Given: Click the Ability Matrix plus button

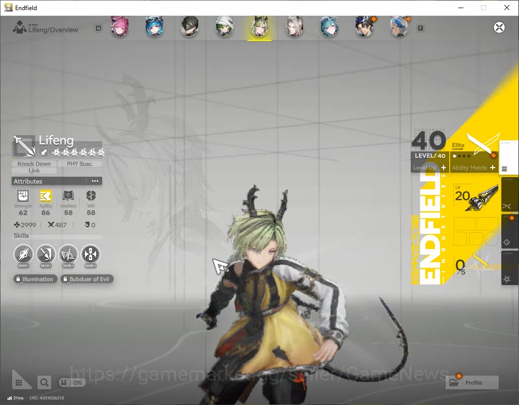Looking at the screenshot, I should point(493,168).
